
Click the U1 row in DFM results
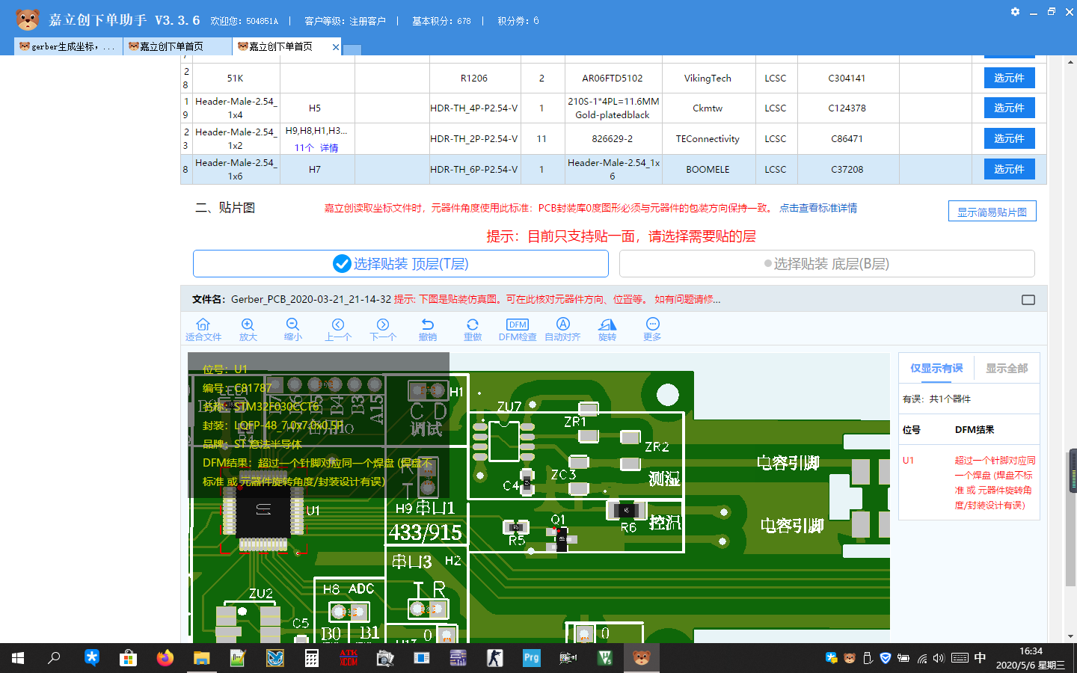coord(969,482)
